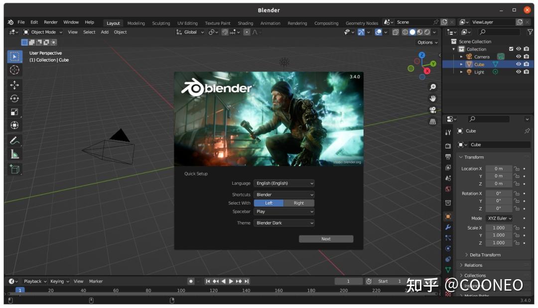Image resolution: width=538 pixels, height=308 pixels.
Task: Toggle Camera visibility eye icon
Action: [519, 57]
